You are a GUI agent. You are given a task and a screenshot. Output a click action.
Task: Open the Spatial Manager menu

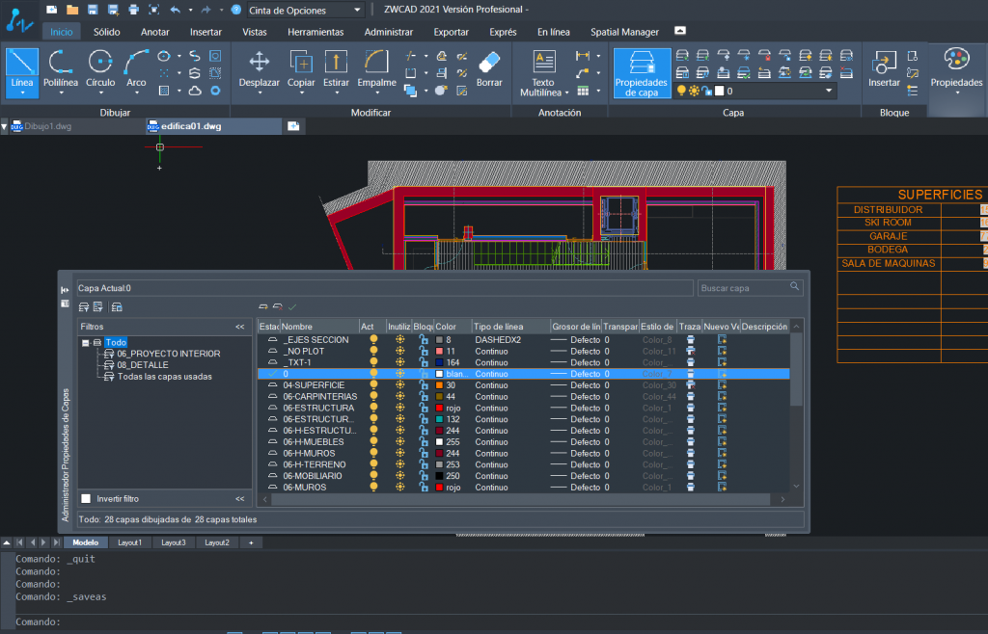[x=623, y=31]
